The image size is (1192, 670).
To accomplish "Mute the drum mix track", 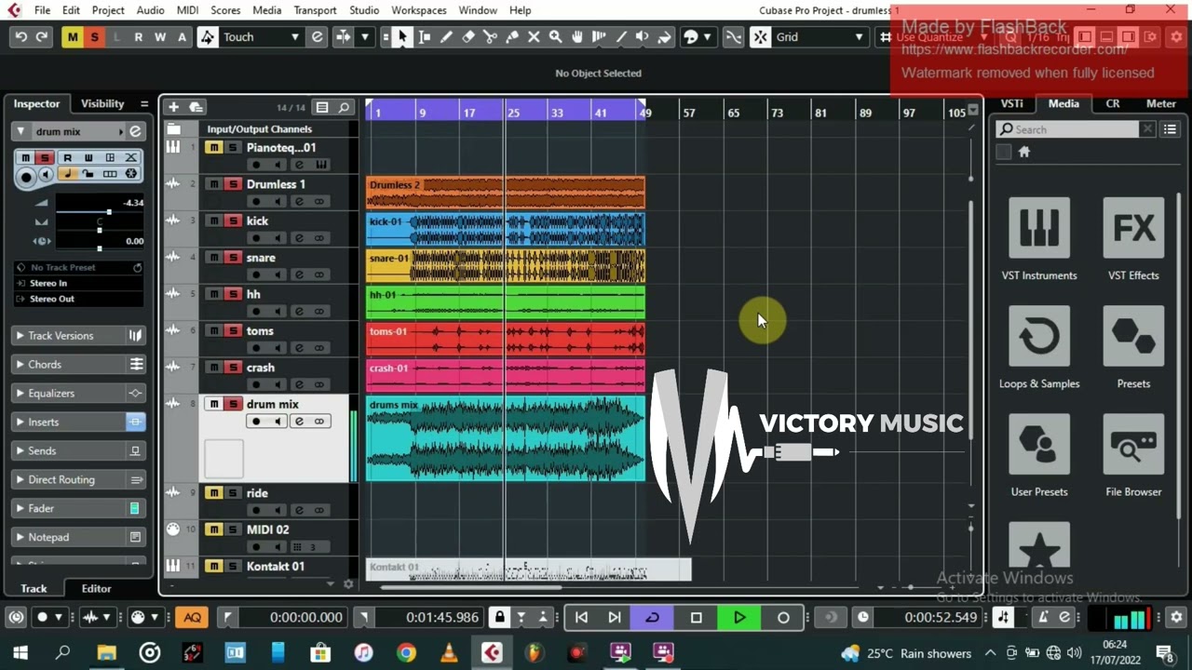I will (214, 404).
